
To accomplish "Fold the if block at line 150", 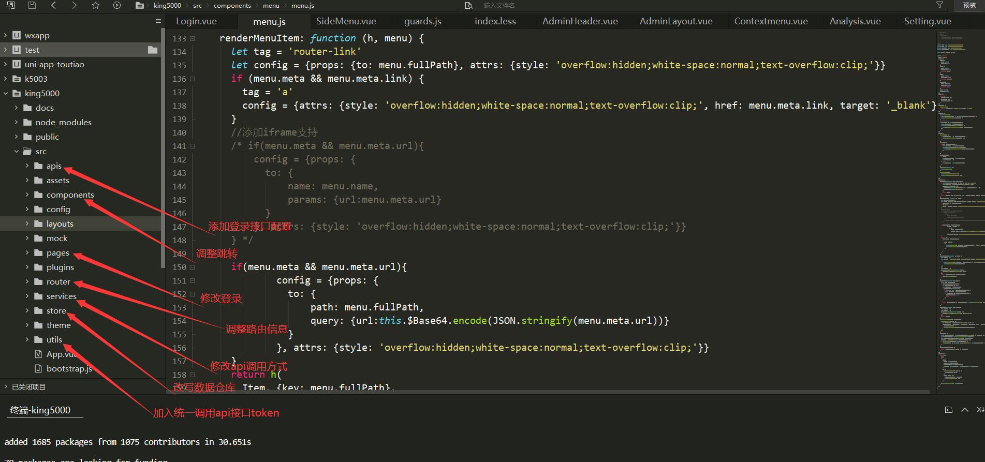I will tap(192, 267).
